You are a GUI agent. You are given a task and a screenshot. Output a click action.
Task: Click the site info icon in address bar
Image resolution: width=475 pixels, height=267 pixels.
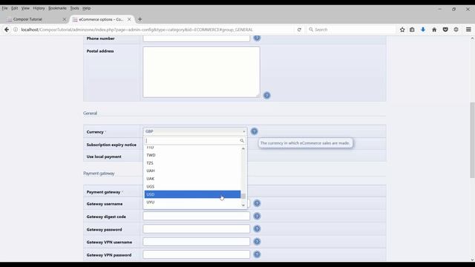(16, 30)
